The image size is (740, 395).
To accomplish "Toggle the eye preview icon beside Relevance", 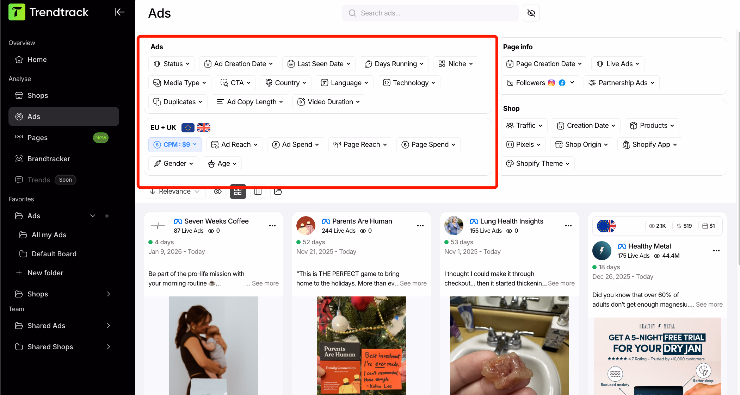I will pos(218,192).
